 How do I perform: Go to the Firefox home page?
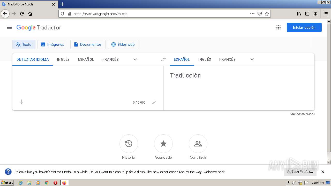coord(30,14)
